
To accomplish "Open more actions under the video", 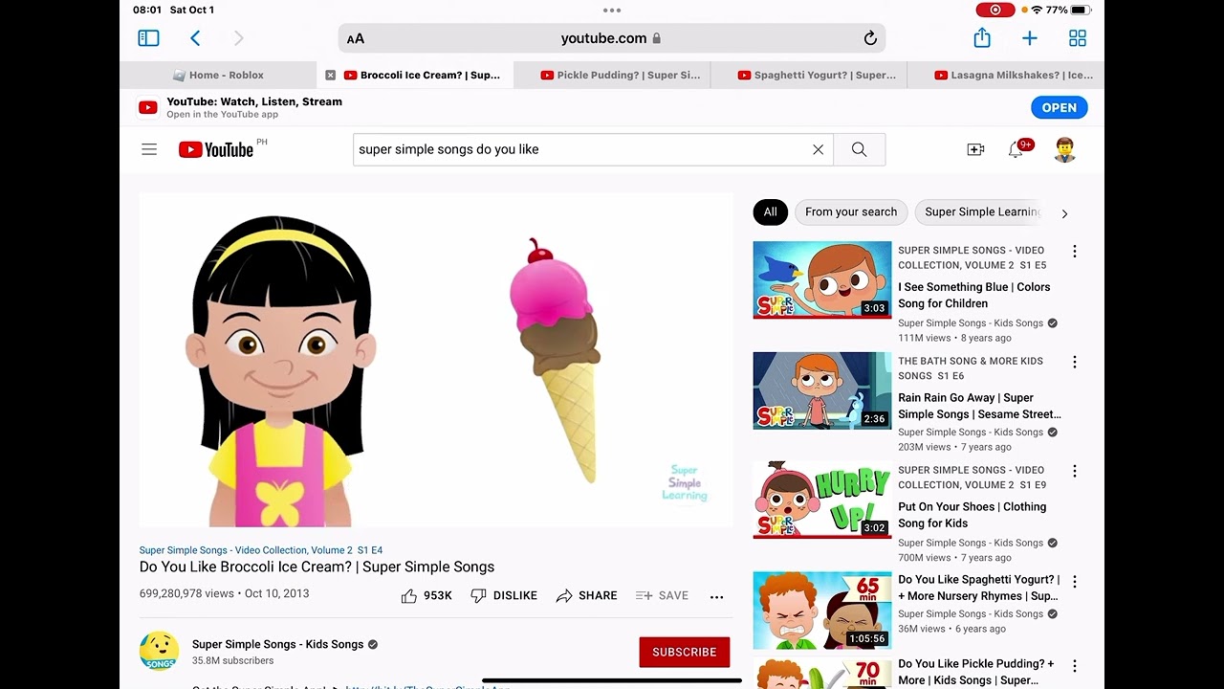I will (716, 596).
